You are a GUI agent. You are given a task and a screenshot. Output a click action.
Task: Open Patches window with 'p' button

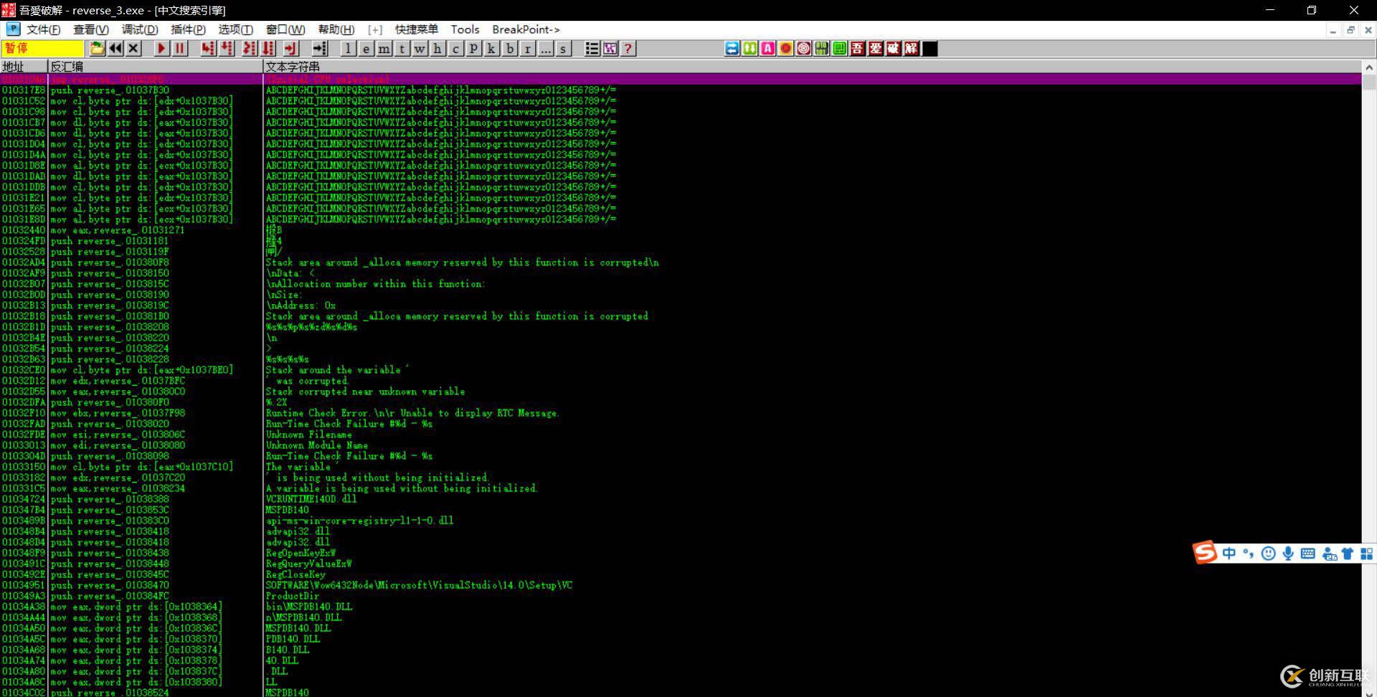coord(473,48)
